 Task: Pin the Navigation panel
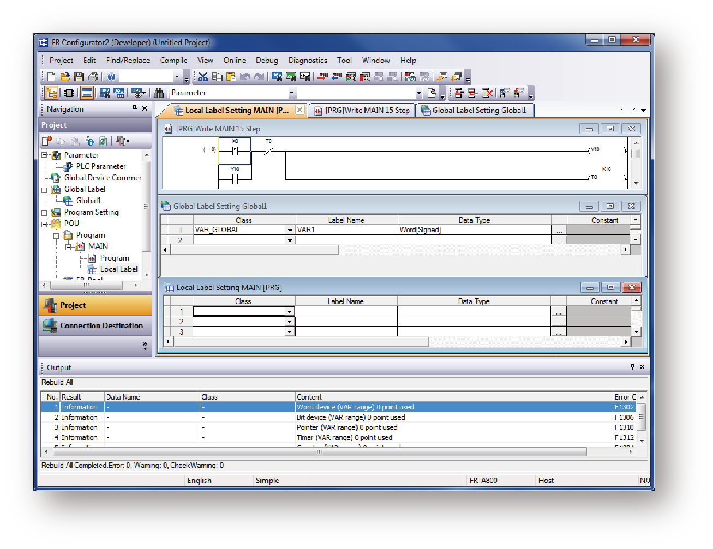coord(135,108)
